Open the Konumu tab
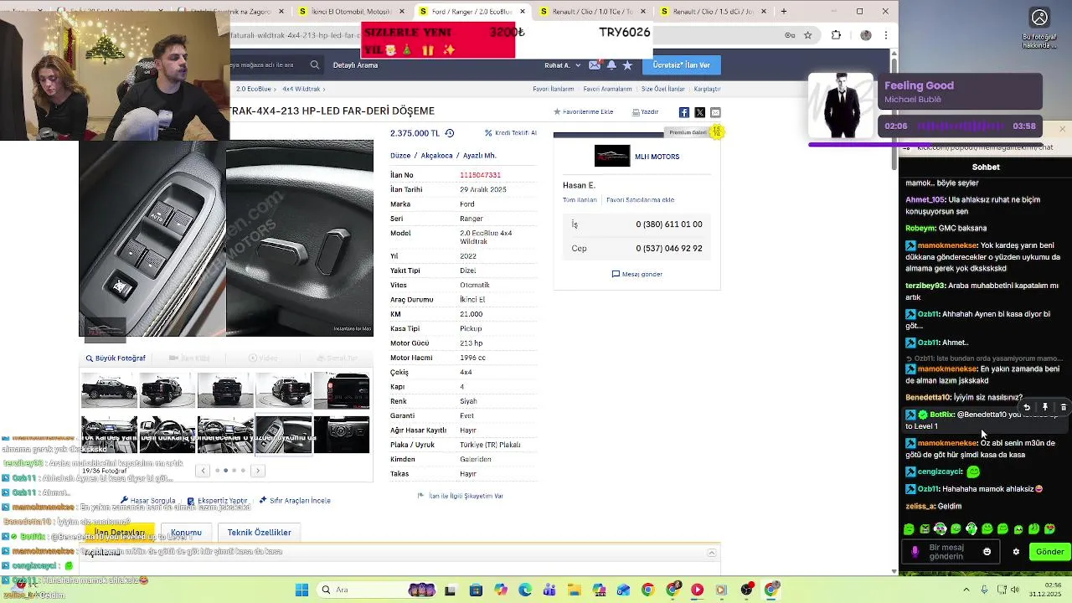This screenshot has width=1072, height=603. pos(186,533)
